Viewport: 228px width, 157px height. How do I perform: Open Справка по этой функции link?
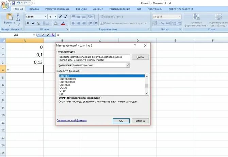click(x=71, y=120)
